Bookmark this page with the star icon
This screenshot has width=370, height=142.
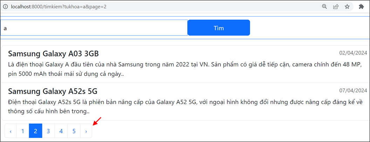point(347,7)
